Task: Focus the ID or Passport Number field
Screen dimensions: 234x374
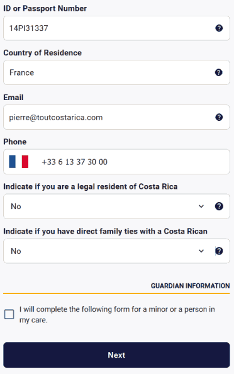Action: click(x=116, y=28)
